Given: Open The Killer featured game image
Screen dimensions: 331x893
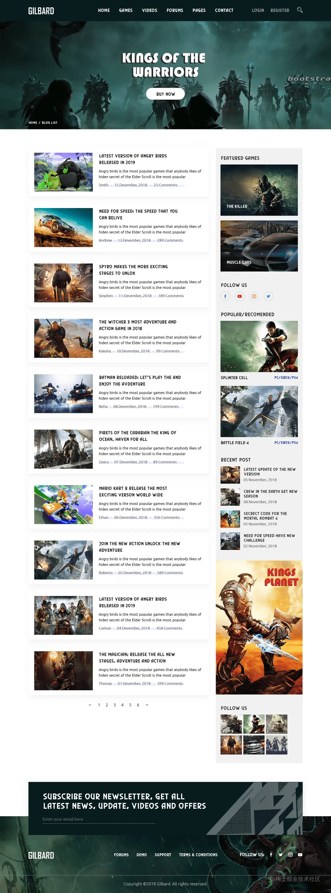Looking at the screenshot, I should [x=259, y=190].
